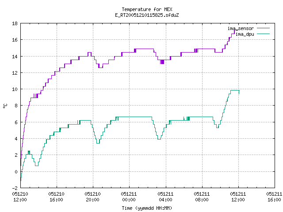Click x-axis label 051211 08:00

pos(202,197)
